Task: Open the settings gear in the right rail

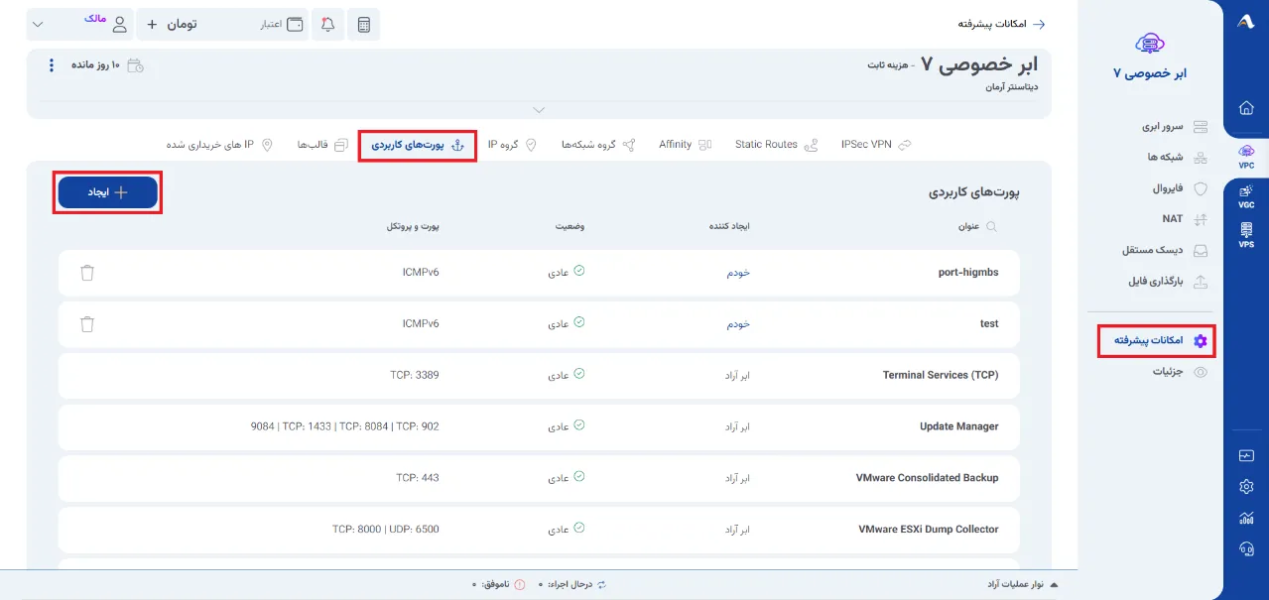Action: point(1246,487)
